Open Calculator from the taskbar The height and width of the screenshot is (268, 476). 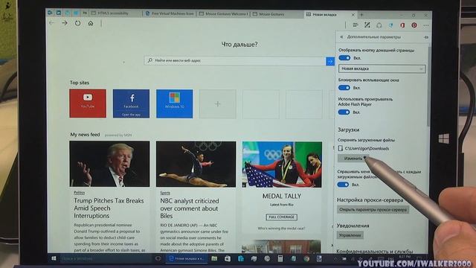(x=280, y=258)
